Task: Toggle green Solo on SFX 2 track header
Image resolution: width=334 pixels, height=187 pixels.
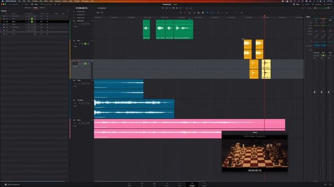Action: 86,63
